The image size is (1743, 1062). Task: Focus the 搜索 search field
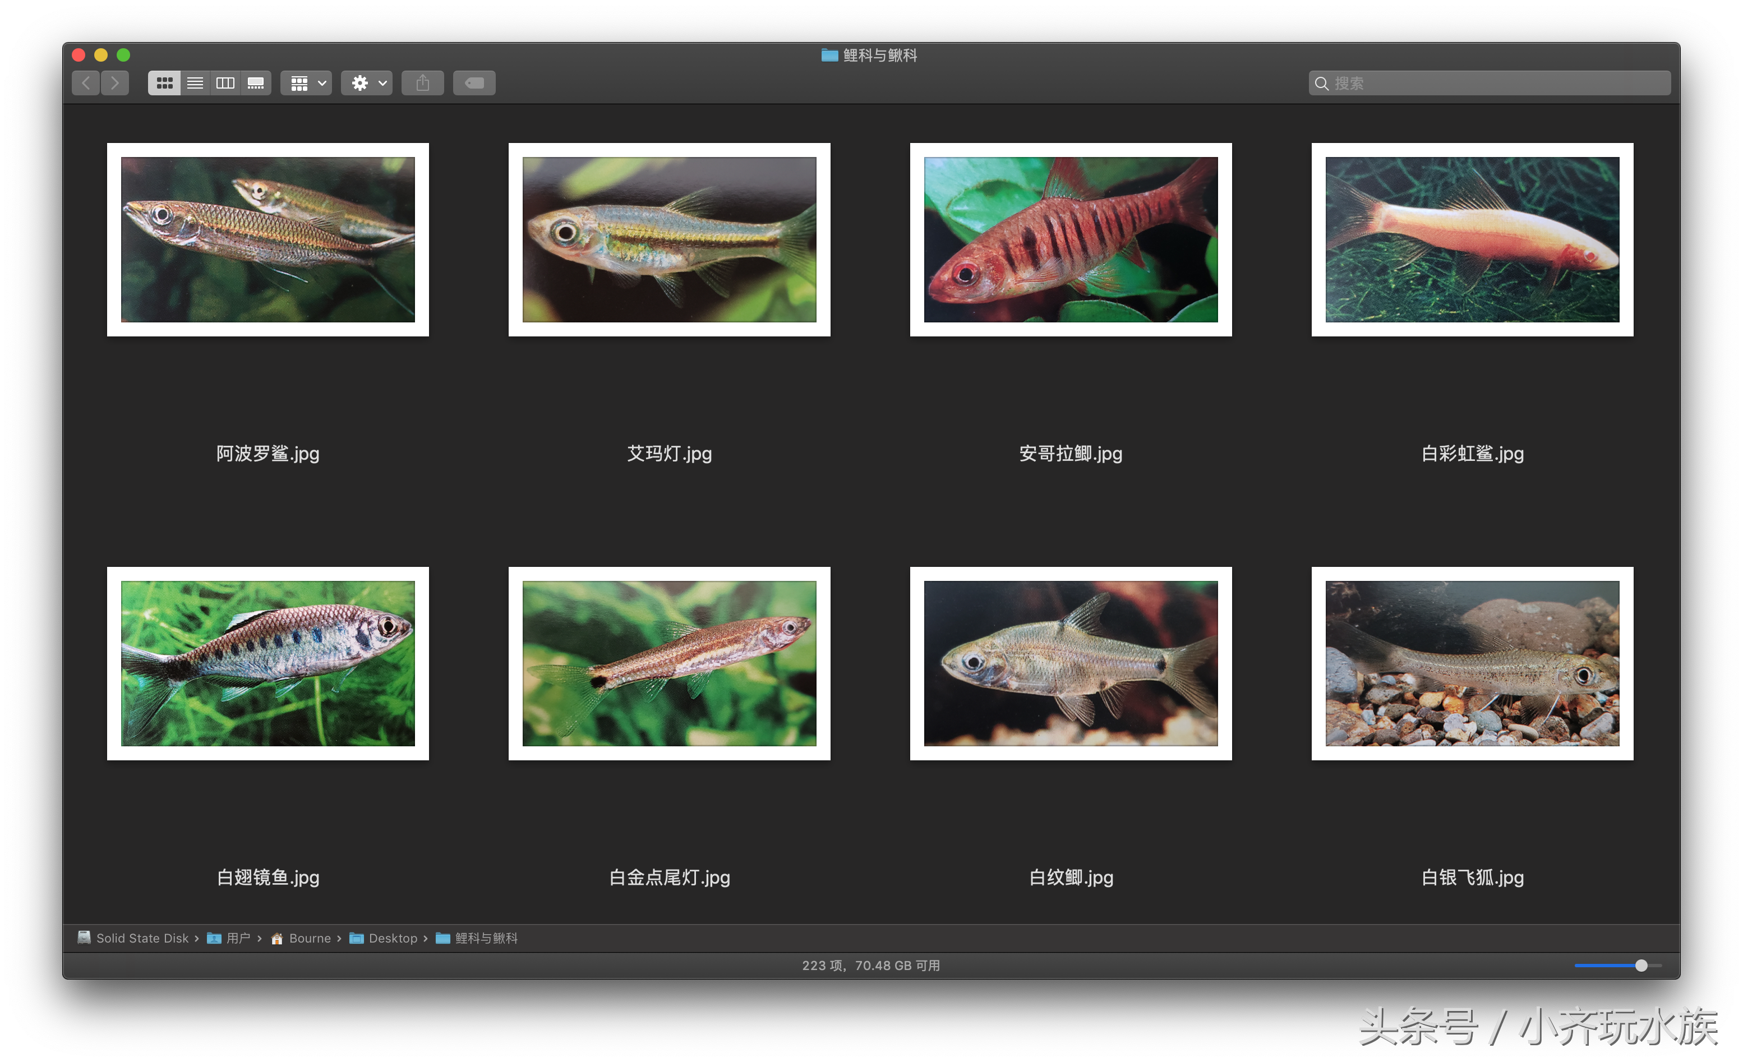[1490, 84]
